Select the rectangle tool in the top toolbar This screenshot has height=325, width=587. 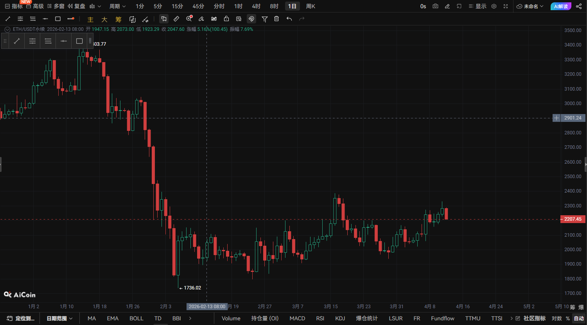(x=58, y=19)
